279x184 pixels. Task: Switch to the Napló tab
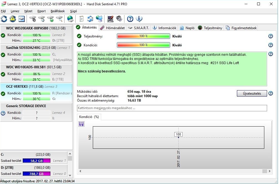point(187,28)
